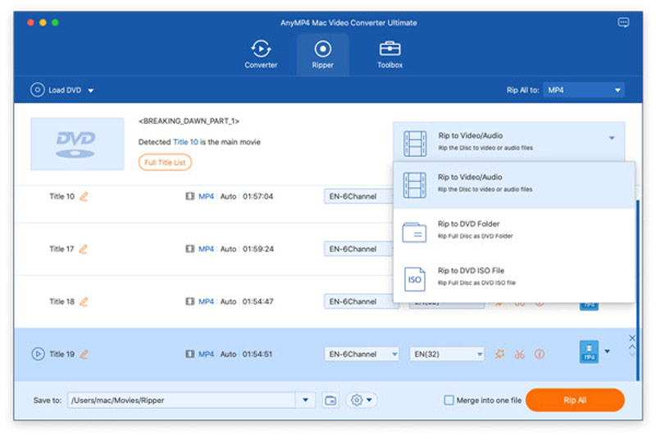Screen dimensions: 656x436
Task: Start ripping with Rip All button
Action: [x=575, y=400]
